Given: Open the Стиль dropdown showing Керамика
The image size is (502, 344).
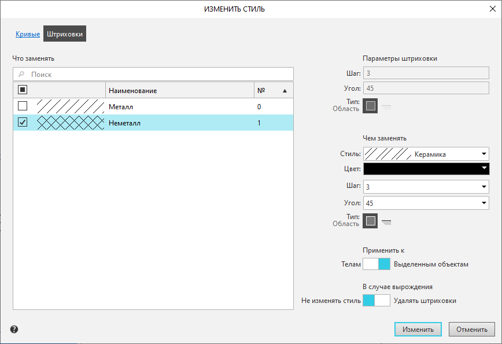Looking at the screenshot, I should [x=426, y=154].
